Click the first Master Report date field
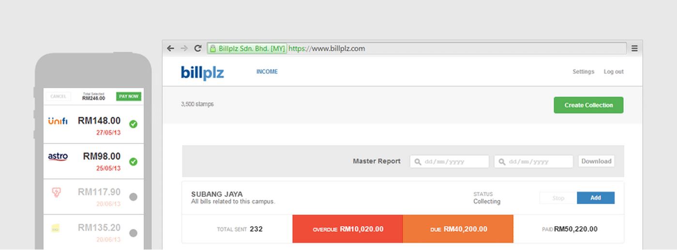 pos(450,162)
